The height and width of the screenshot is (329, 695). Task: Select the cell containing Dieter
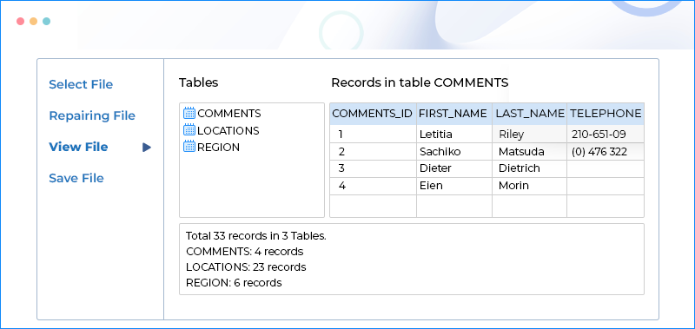click(454, 168)
